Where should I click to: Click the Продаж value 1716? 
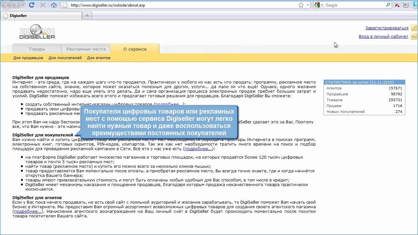pyautogui.click(x=398, y=106)
